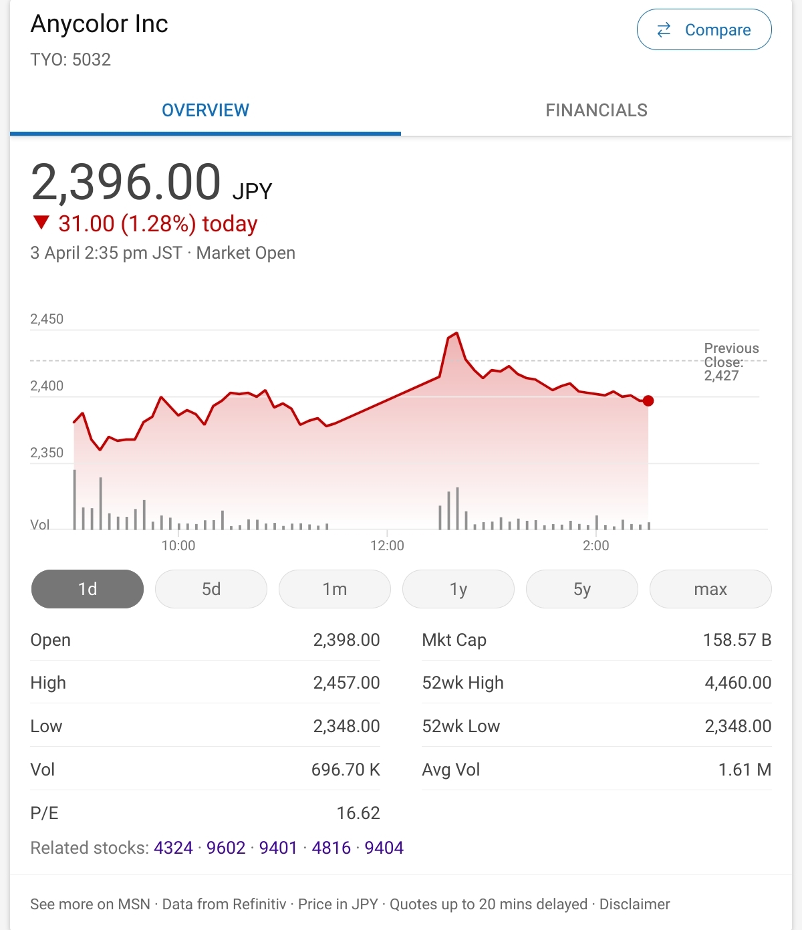Click the Compare button

tap(704, 30)
